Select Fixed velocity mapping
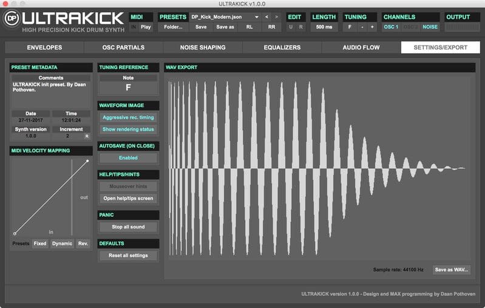 (x=40, y=244)
